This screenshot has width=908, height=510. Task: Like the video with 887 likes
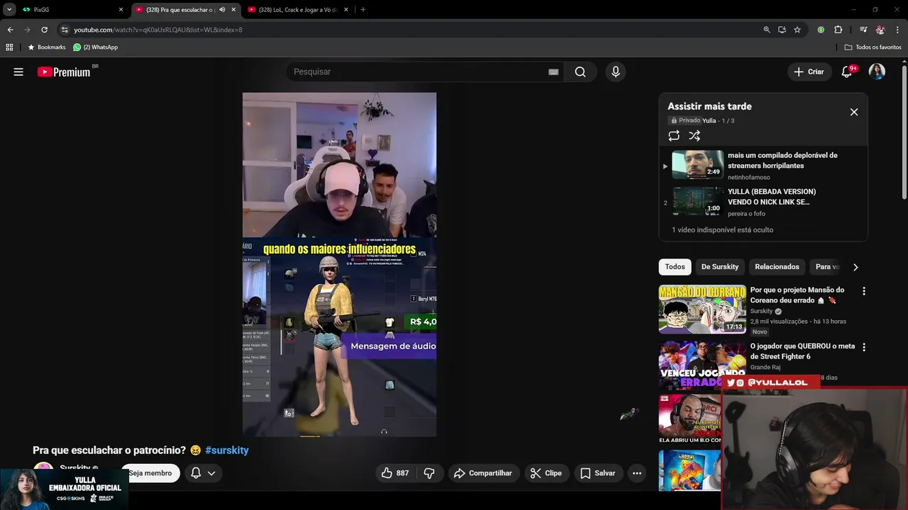click(x=396, y=473)
